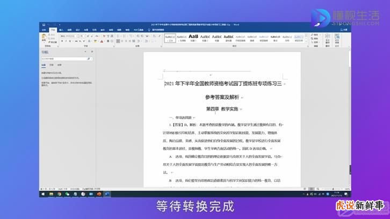Click the Shrink Font icon
Image resolution: width=390 pixels, height=219 pixels.
click(92, 36)
